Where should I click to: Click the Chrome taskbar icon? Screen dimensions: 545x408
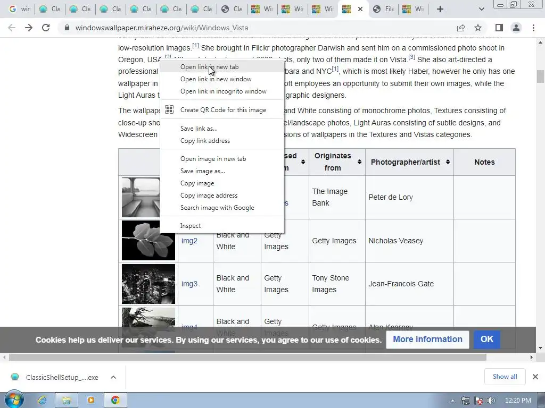115,401
